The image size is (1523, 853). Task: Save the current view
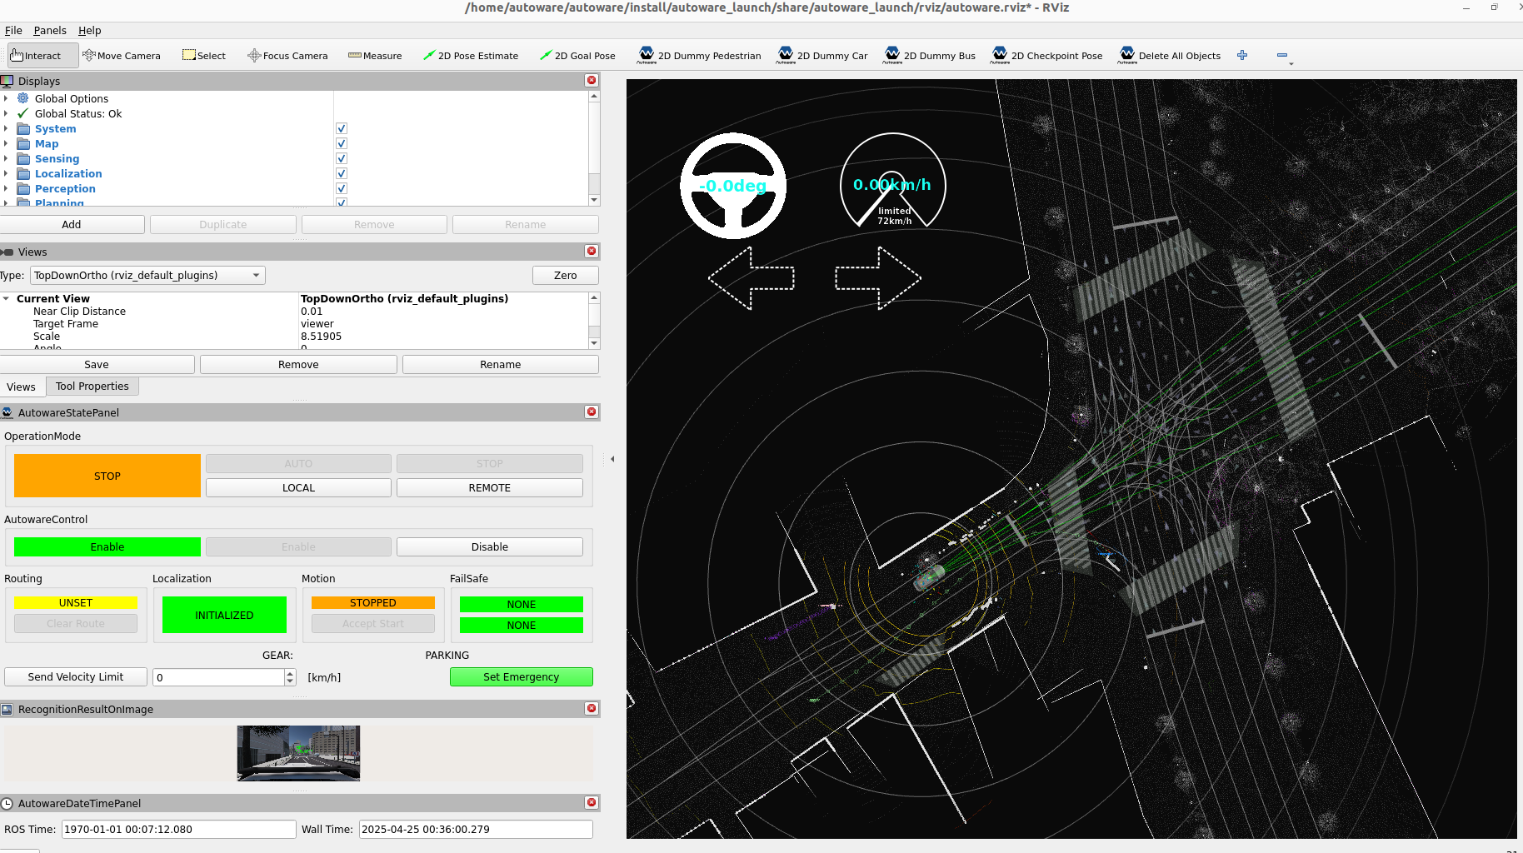97,364
